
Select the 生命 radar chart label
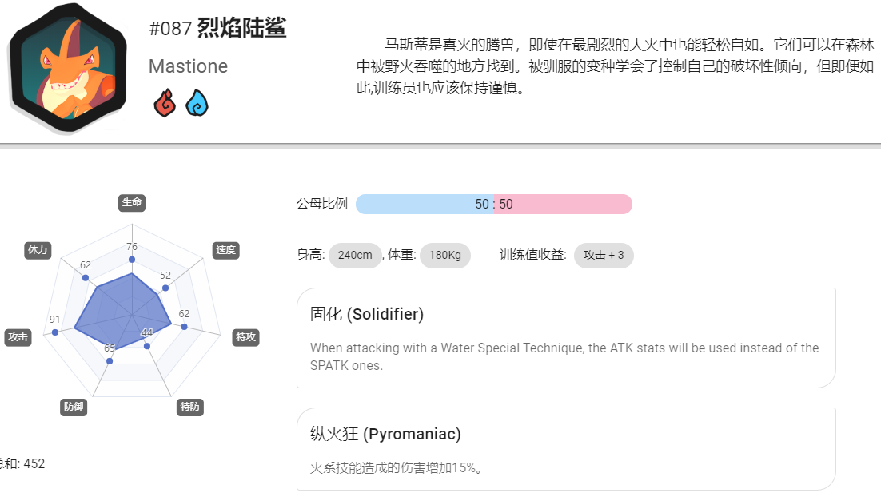(x=132, y=203)
